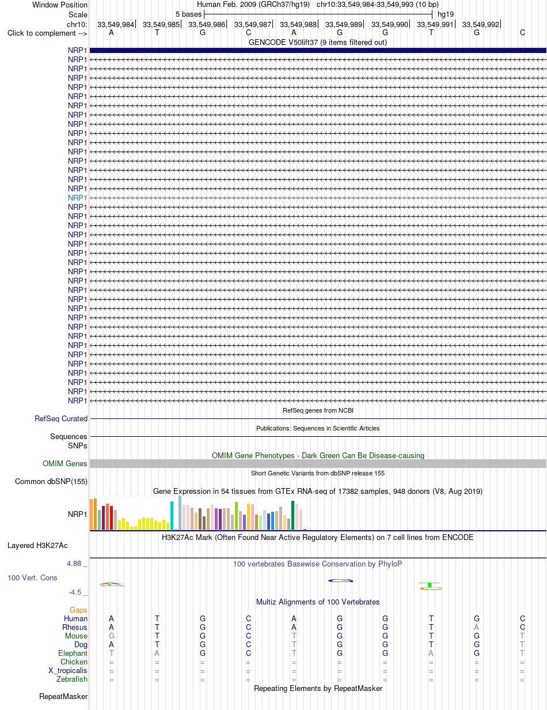The width and height of the screenshot is (547, 710).
Task: Click position label 33,549,989 on ruler
Action: (344, 25)
